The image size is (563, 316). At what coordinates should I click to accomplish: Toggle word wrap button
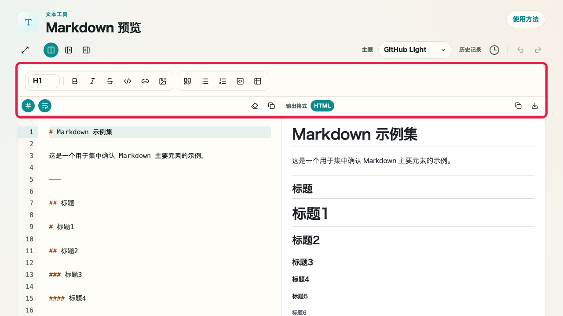pos(45,106)
